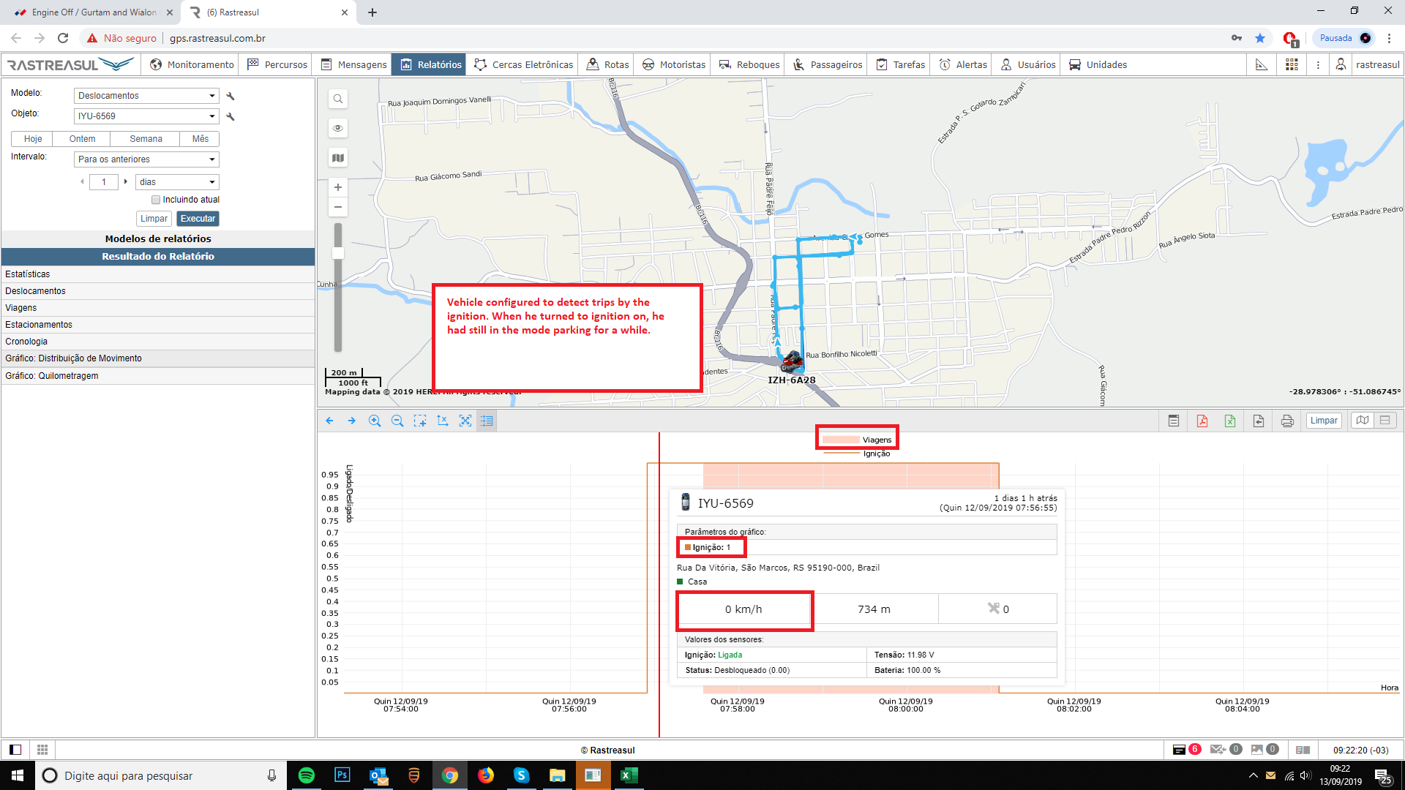Open wrench settings next to Modelo

click(x=231, y=96)
